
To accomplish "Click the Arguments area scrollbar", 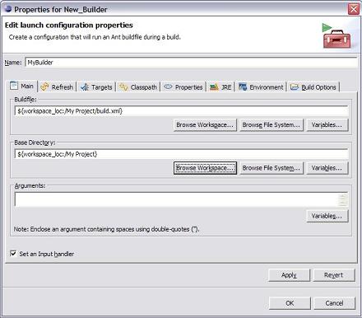I will [x=342, y=199].
